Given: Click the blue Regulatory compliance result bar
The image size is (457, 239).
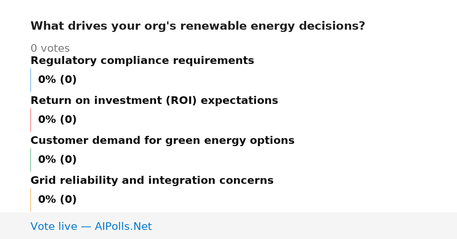Looking at the screenshot, I should 30,80.
